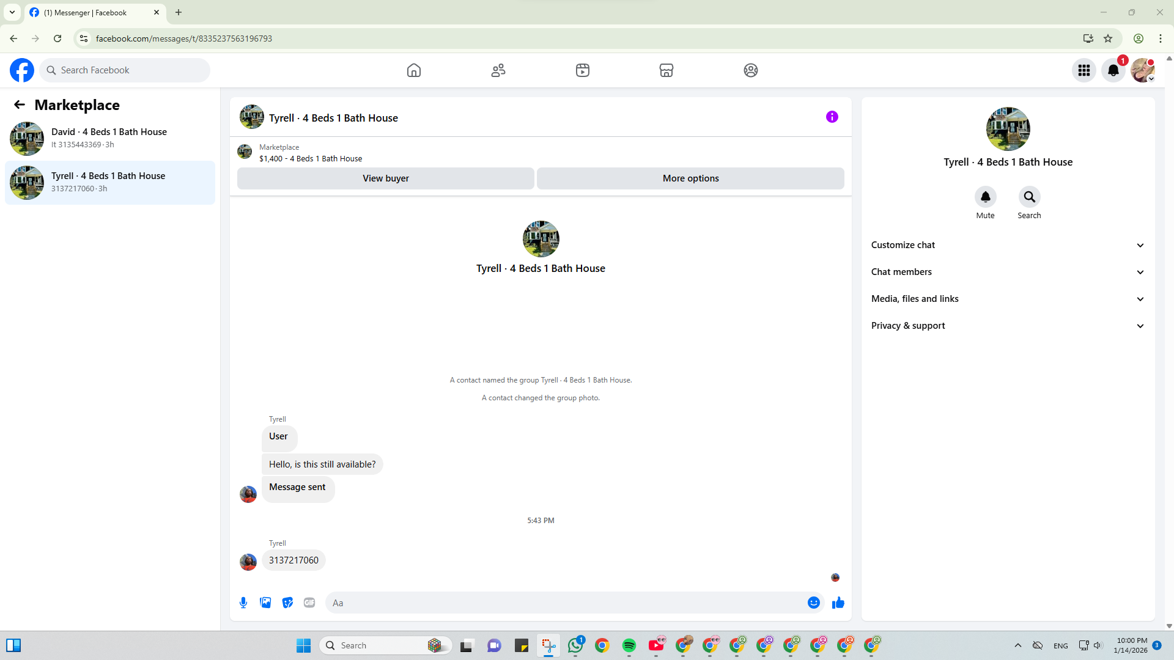Click the voice clip microphone icon
Viewport: 1174px width, 660px height.
(x=243, y=603)
